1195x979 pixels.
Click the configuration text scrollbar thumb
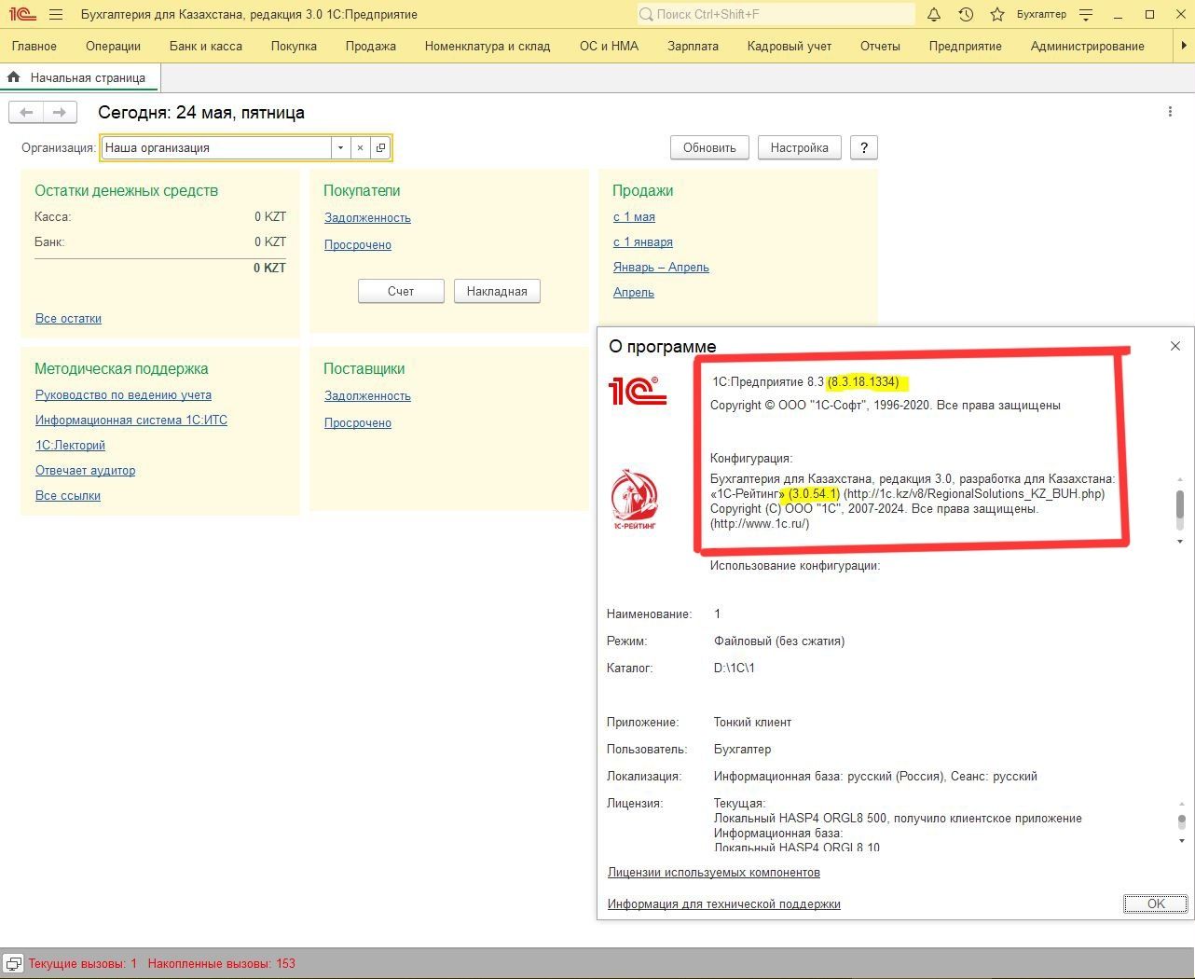(1180, 504)
